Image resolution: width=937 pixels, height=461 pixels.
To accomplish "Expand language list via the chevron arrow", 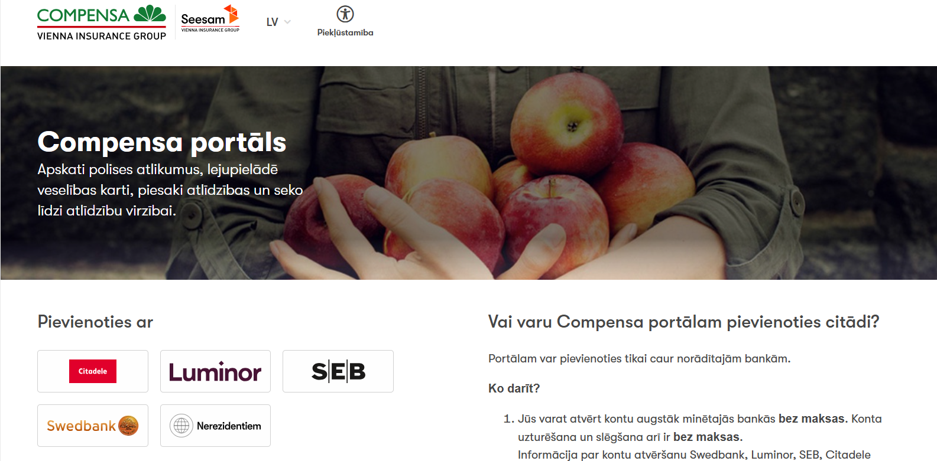I will pos(287,22).
